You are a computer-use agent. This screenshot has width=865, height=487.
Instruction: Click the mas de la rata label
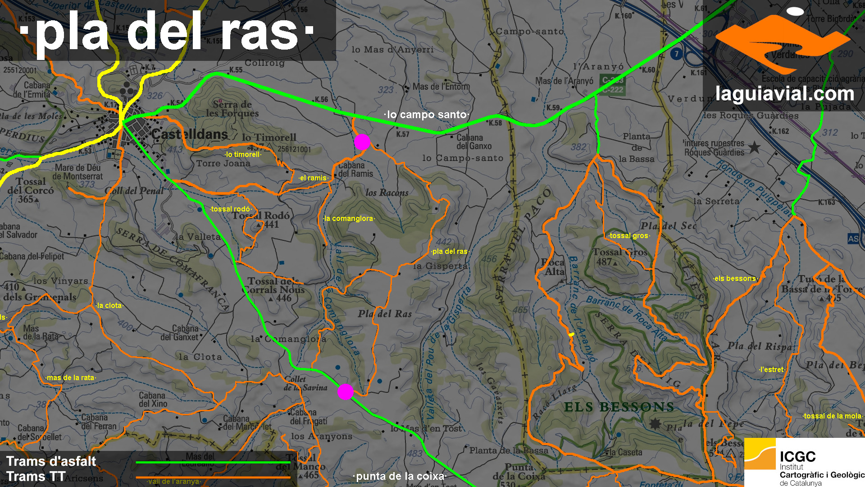coord(71,377)
